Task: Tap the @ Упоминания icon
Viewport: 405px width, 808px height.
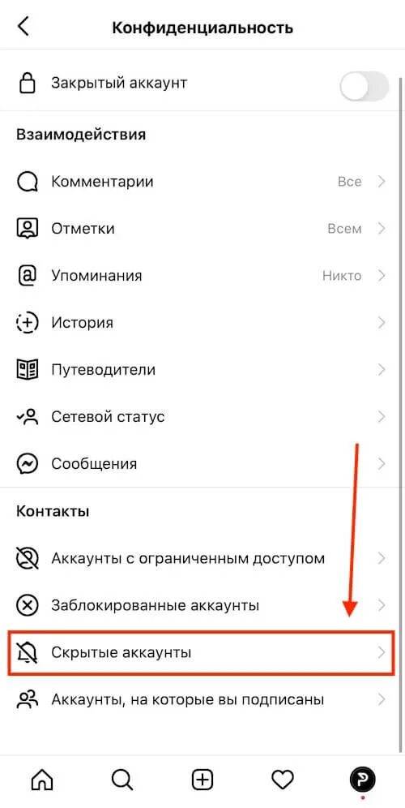Action: point(27,276)
